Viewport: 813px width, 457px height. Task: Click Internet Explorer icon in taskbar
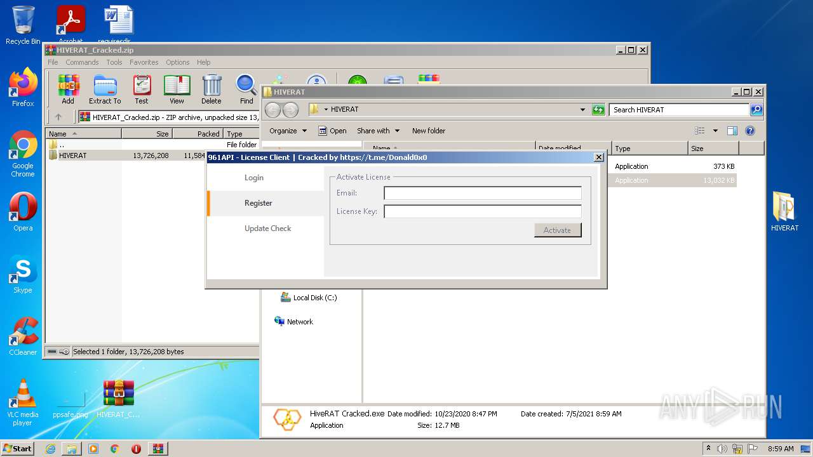(50, 449)
